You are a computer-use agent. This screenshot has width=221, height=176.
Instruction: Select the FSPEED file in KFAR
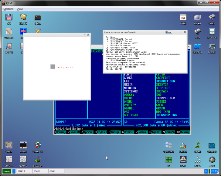[x=161, y=101]
